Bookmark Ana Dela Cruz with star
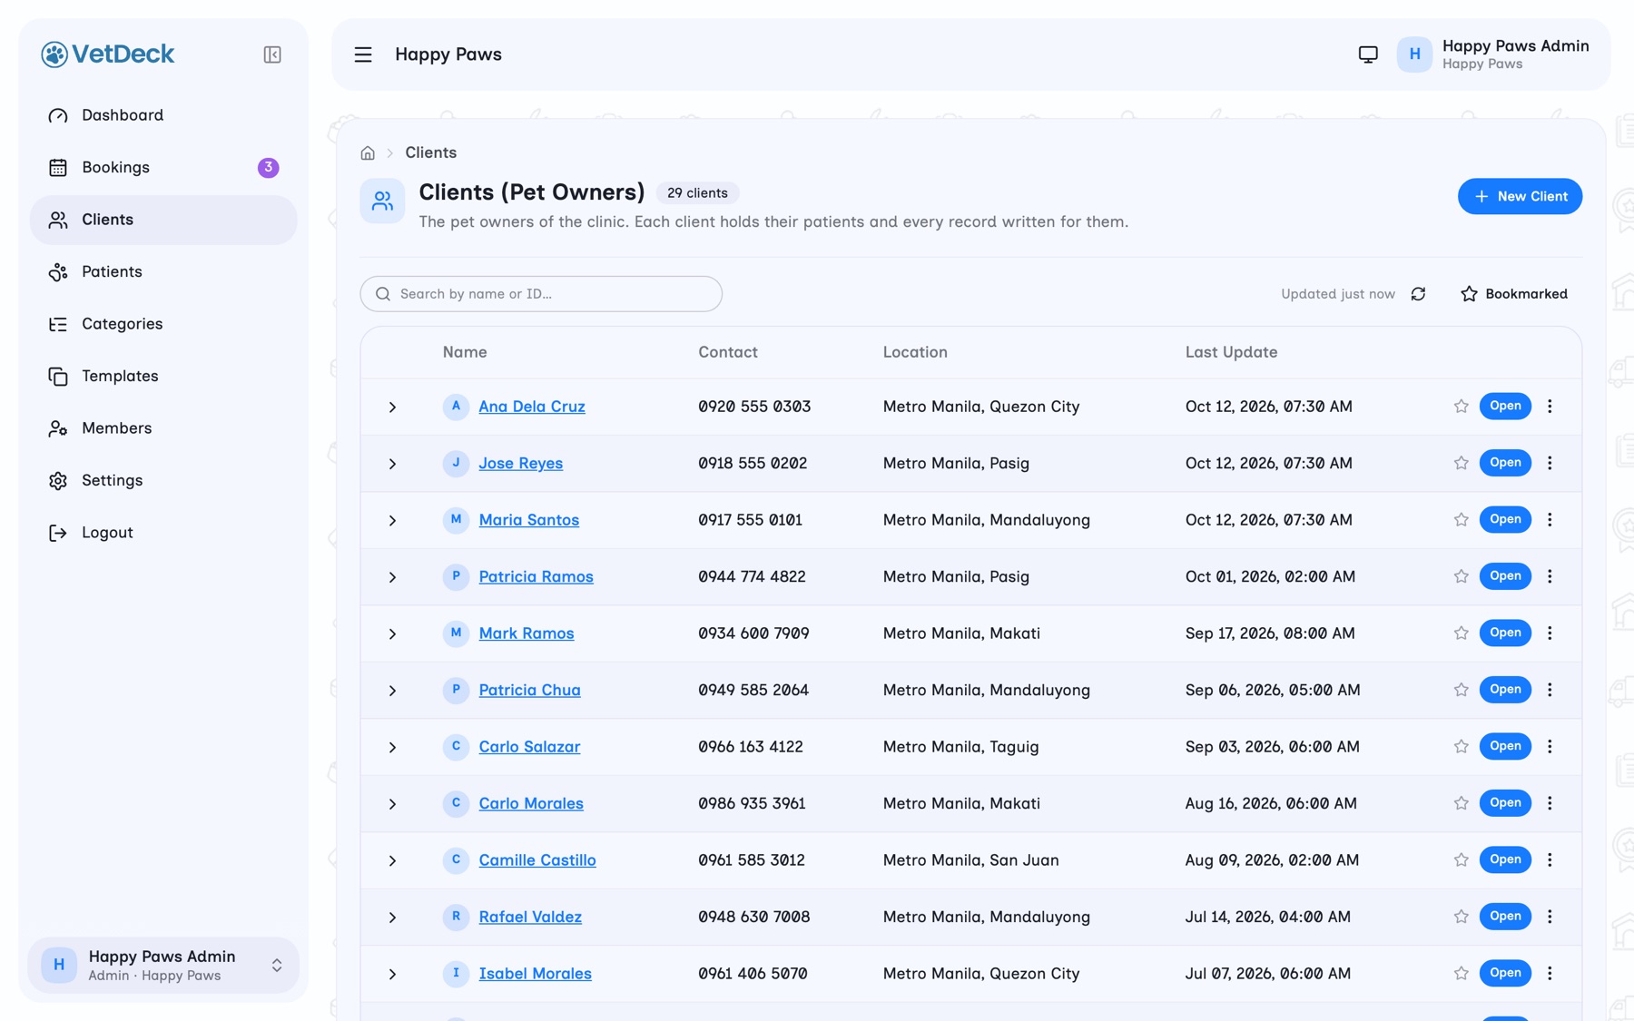 1461,407
